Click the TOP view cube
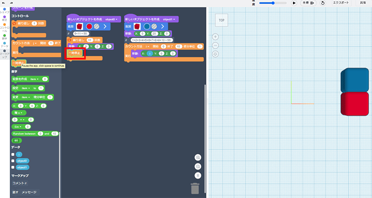This screenshot has height=198, width=372. (222, 20)
